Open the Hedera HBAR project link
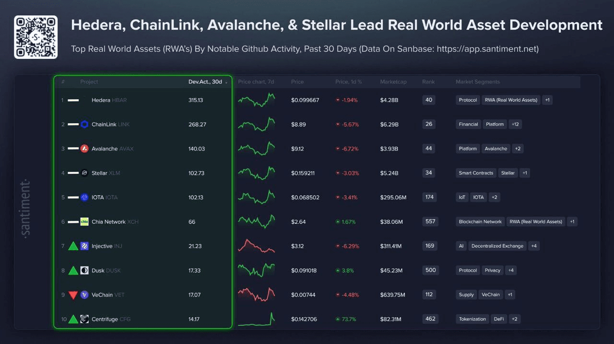 (109, 100)
